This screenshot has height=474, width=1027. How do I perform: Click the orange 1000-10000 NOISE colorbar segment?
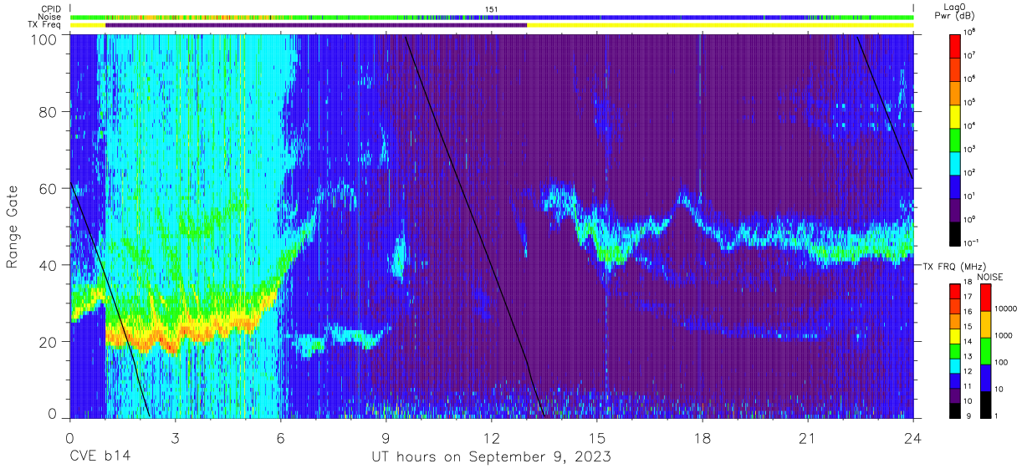[985, 324]
